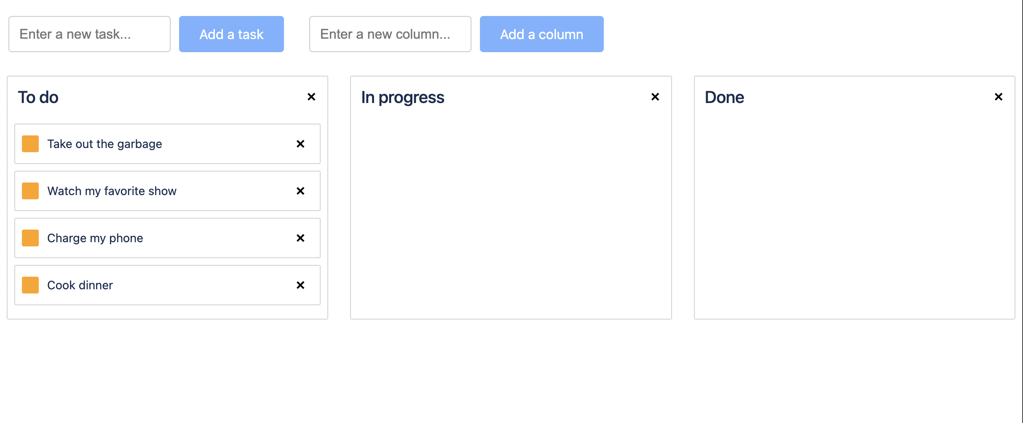
Task: Select the Take out the garbage card
Action: point(167,144)
